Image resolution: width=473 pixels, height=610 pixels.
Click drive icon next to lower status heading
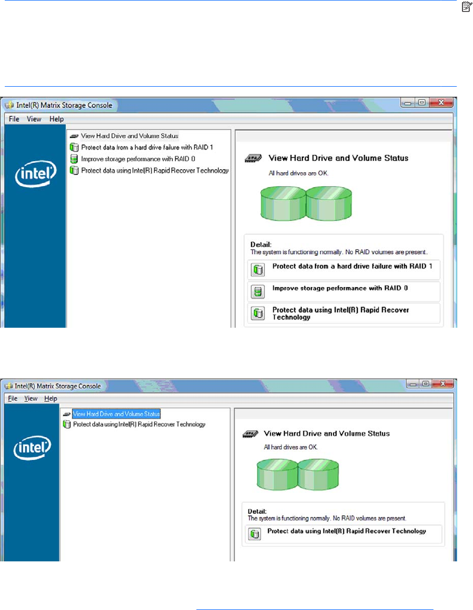250,434
